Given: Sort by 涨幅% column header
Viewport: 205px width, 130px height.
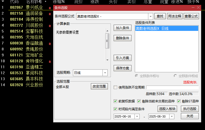Looking at the screenshot, I should coord(59,2).
